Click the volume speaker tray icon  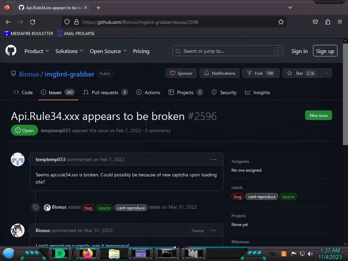coord(310,254)
